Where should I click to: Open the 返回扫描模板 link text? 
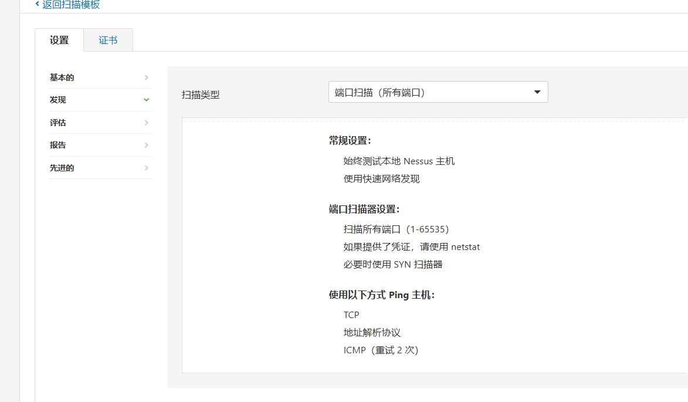pyautogui.click(x=71, y=5)
